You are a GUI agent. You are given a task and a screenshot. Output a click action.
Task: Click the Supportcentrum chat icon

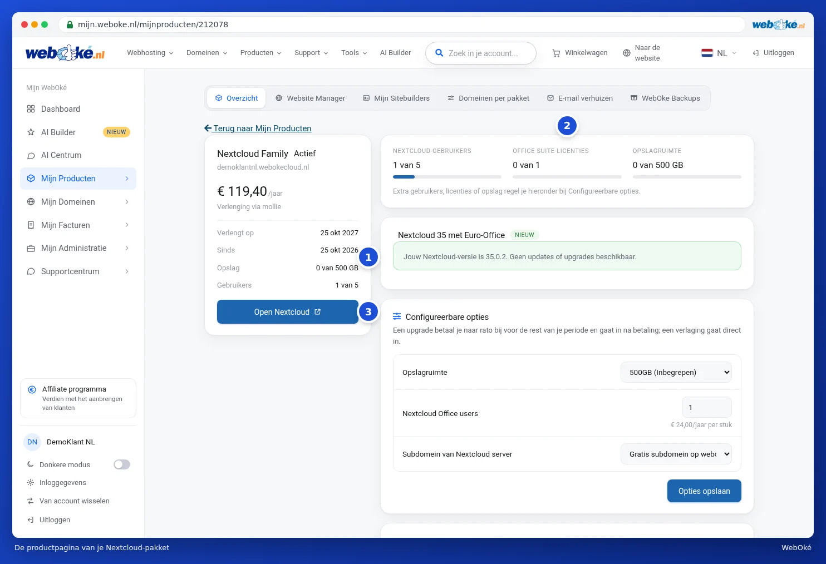tap(31, 271)
